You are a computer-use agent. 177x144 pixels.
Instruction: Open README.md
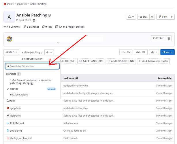coord(17,123)
